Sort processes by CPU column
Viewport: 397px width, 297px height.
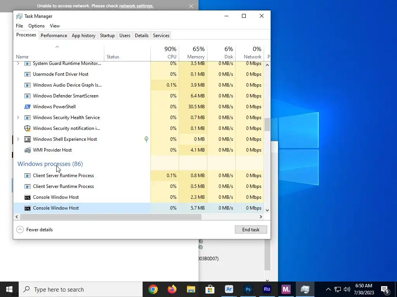(x=165, y=53)
